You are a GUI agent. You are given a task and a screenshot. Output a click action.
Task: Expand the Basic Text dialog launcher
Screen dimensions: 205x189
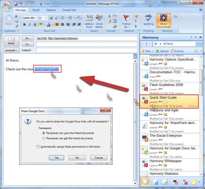click(x=80, y=31)
